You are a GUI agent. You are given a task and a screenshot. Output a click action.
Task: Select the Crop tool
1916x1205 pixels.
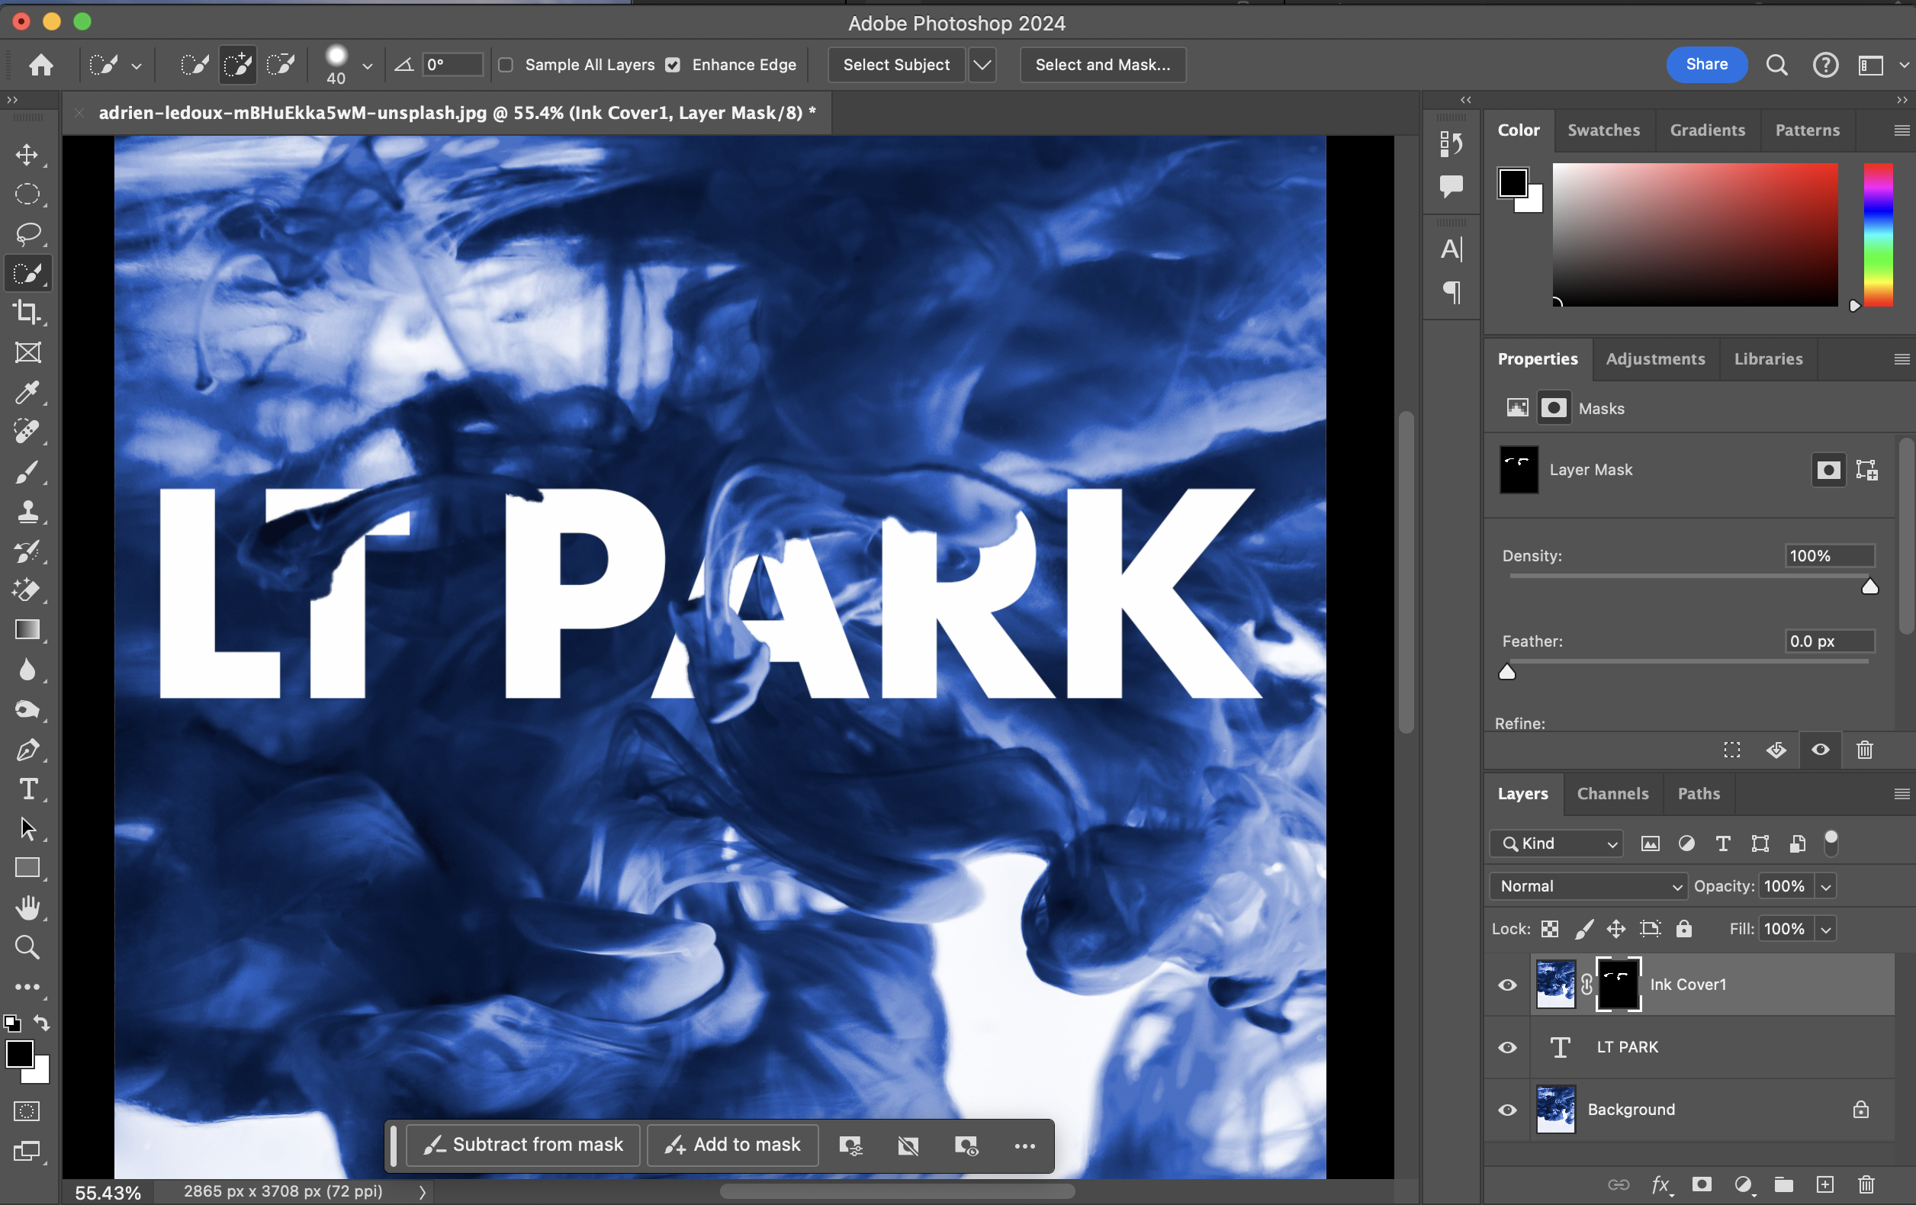[27, 313]
